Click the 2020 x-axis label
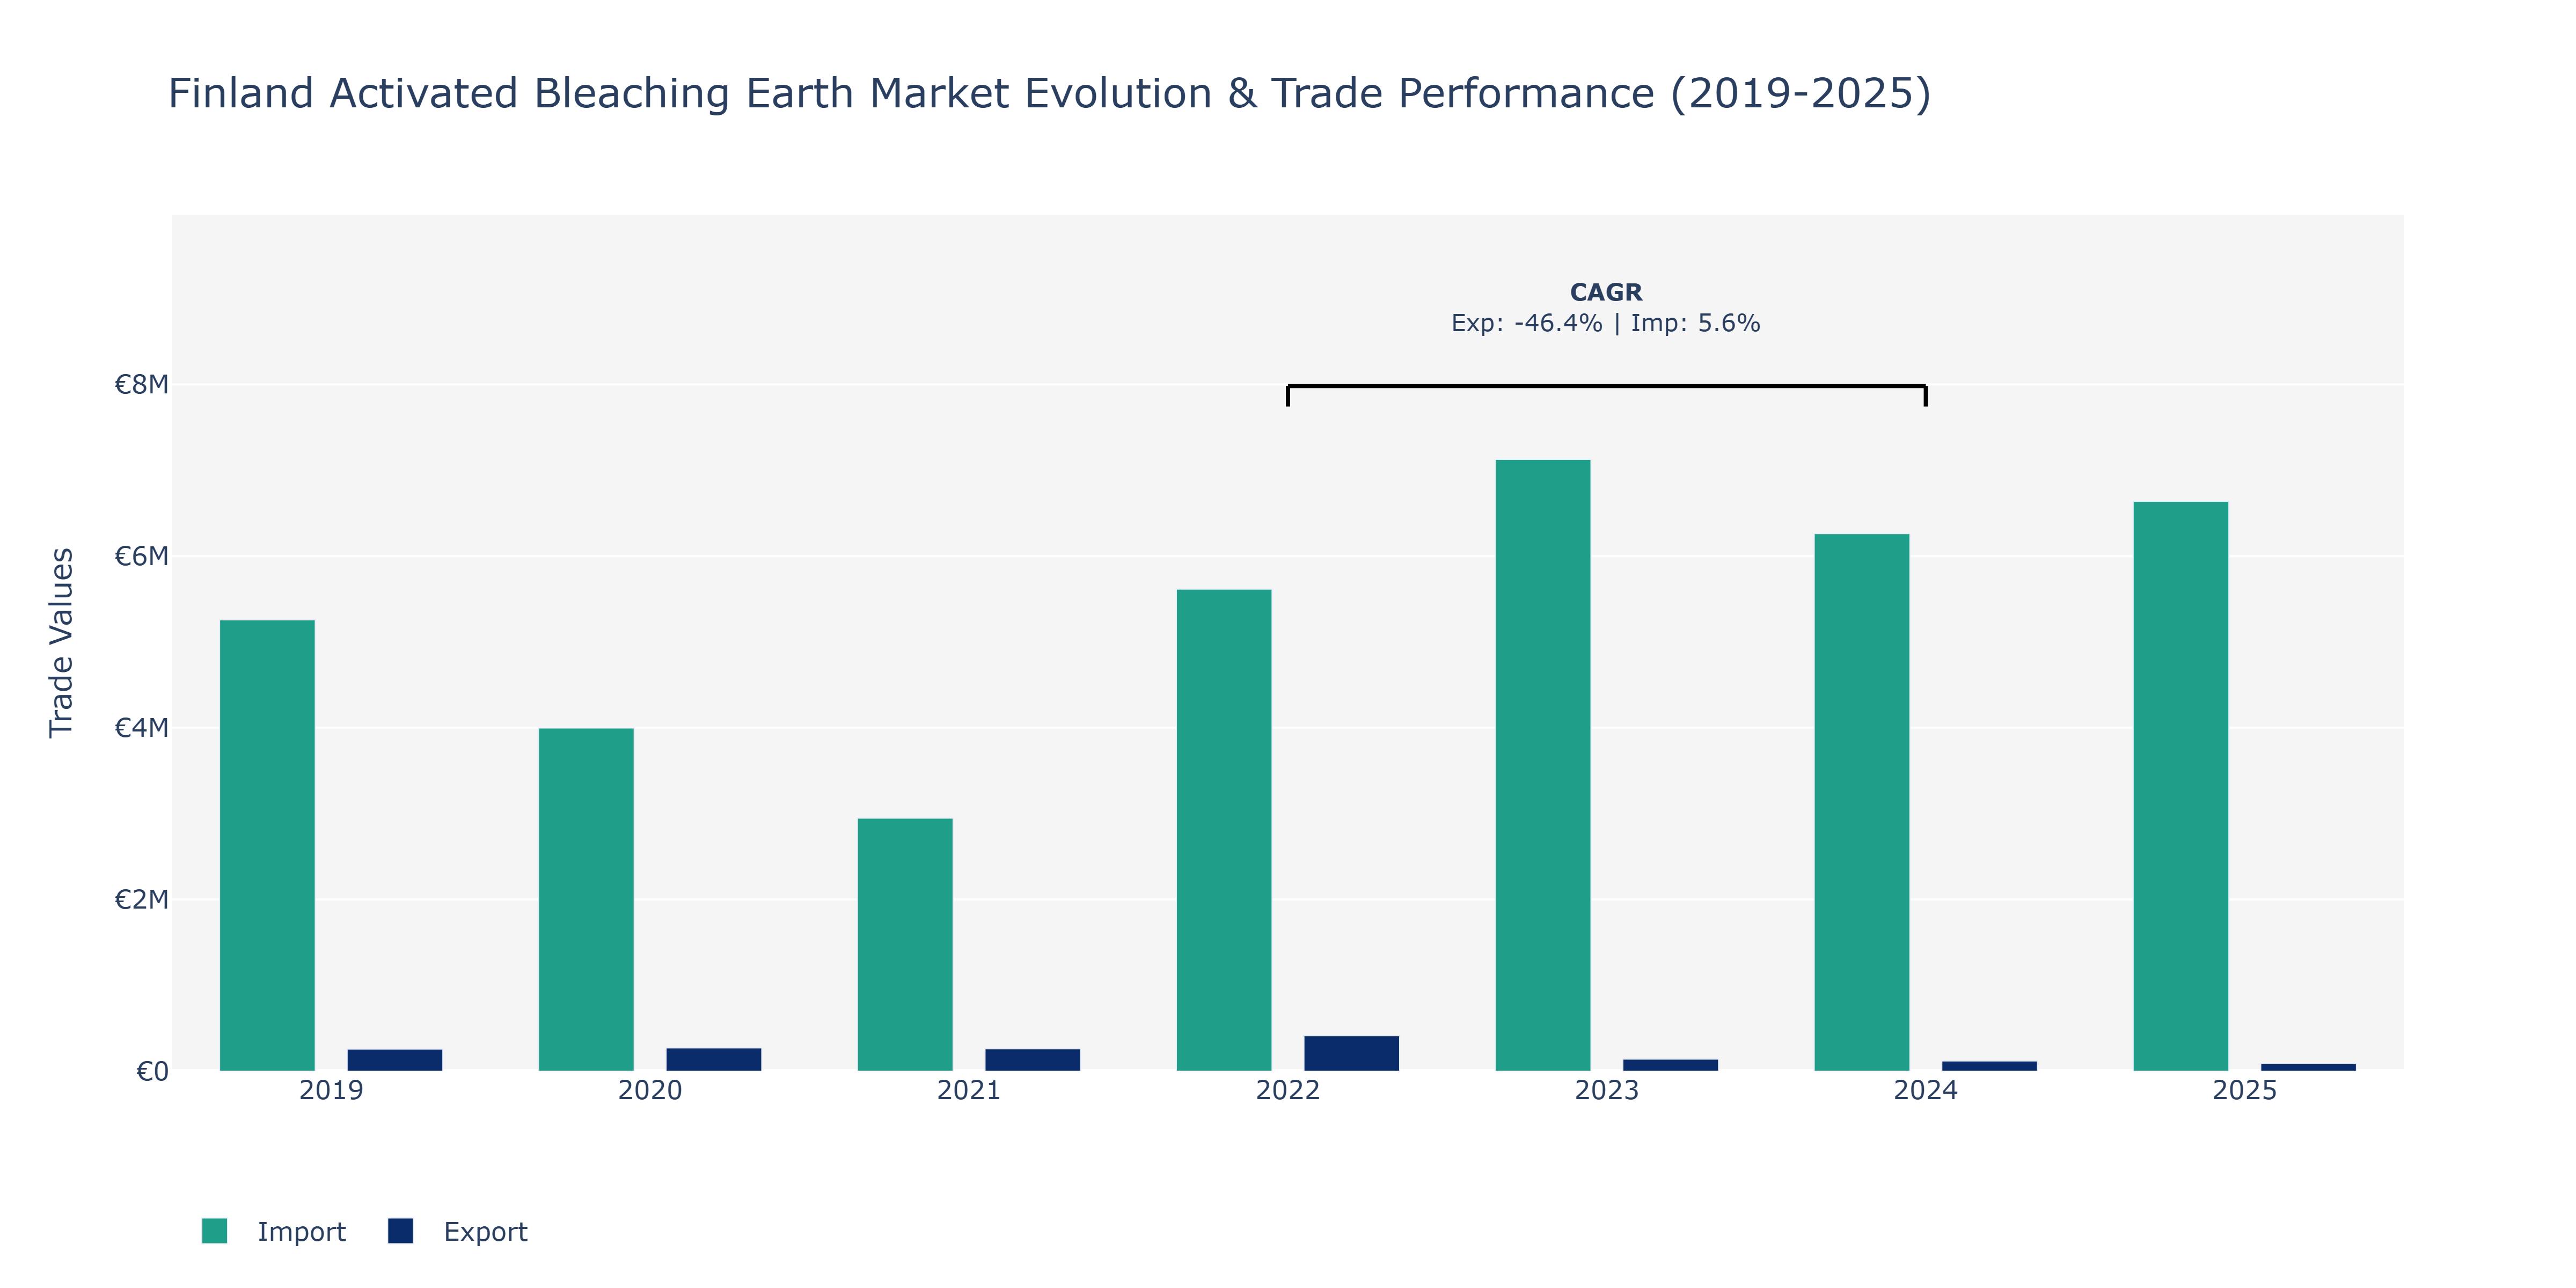This screenshot has height=1288, width=2576. pos(650,1090)
